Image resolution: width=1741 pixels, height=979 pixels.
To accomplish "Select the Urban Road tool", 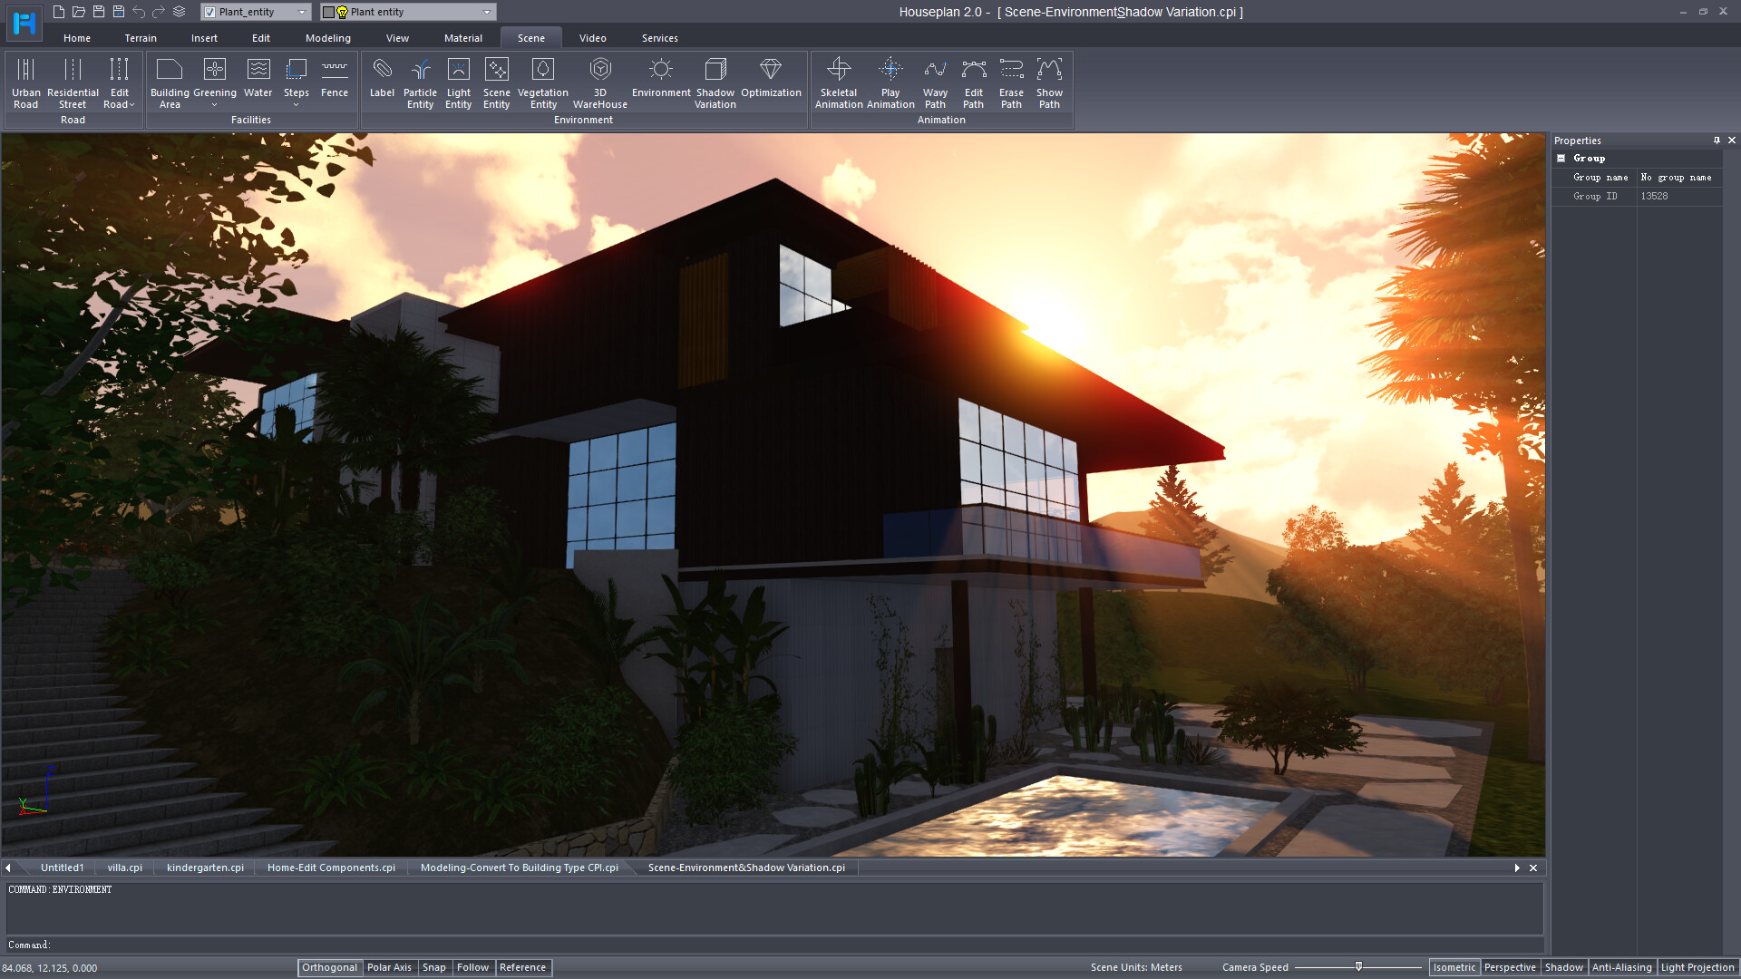I will coord(25,82).
